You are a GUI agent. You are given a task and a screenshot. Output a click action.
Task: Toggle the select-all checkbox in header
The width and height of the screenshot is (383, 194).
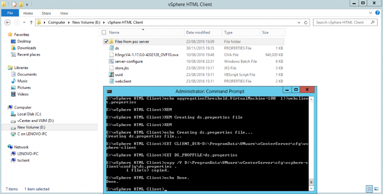click(104, 32)
